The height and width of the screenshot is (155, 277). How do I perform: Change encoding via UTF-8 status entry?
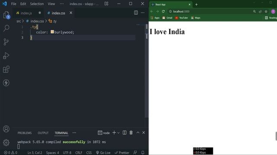coord(67,152)
